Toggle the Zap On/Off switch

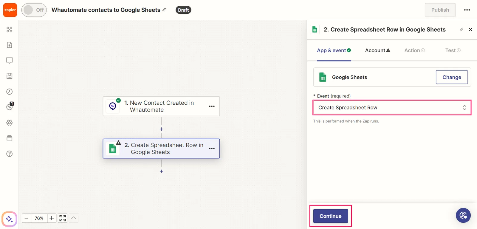(34, 10)
